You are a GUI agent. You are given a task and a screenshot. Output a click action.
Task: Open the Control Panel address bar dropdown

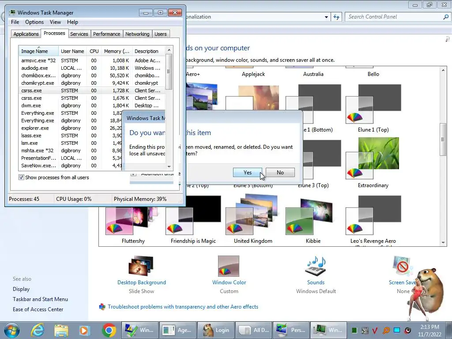[x=326, y=17]
